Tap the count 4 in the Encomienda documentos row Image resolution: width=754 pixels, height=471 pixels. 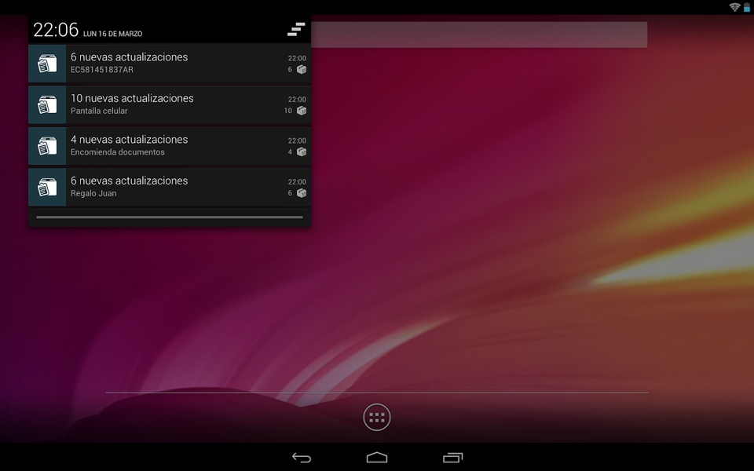tap(290, 152)
